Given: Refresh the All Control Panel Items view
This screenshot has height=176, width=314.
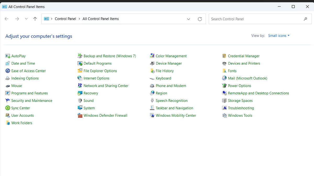Looking at the screenshot, I should 200,19.
